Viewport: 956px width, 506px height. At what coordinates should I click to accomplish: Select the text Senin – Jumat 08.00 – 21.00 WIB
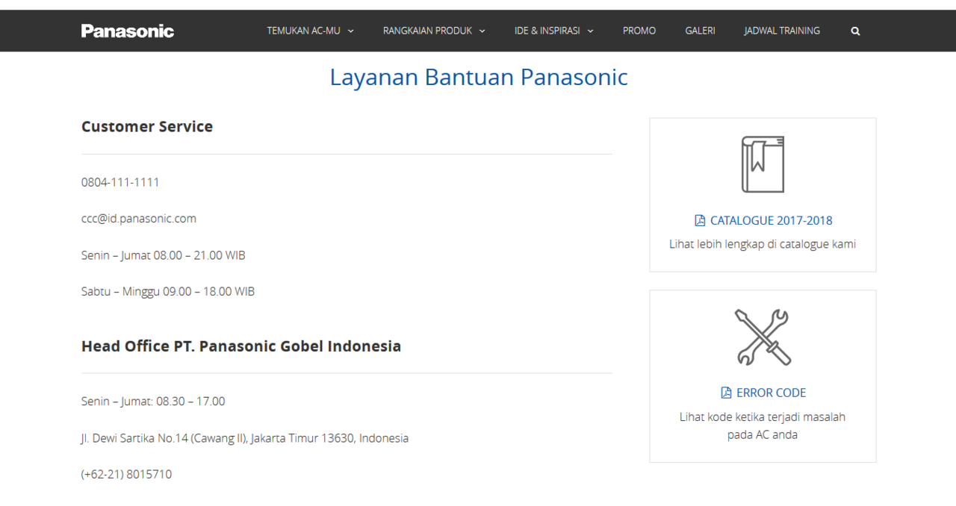click(164, 255)
